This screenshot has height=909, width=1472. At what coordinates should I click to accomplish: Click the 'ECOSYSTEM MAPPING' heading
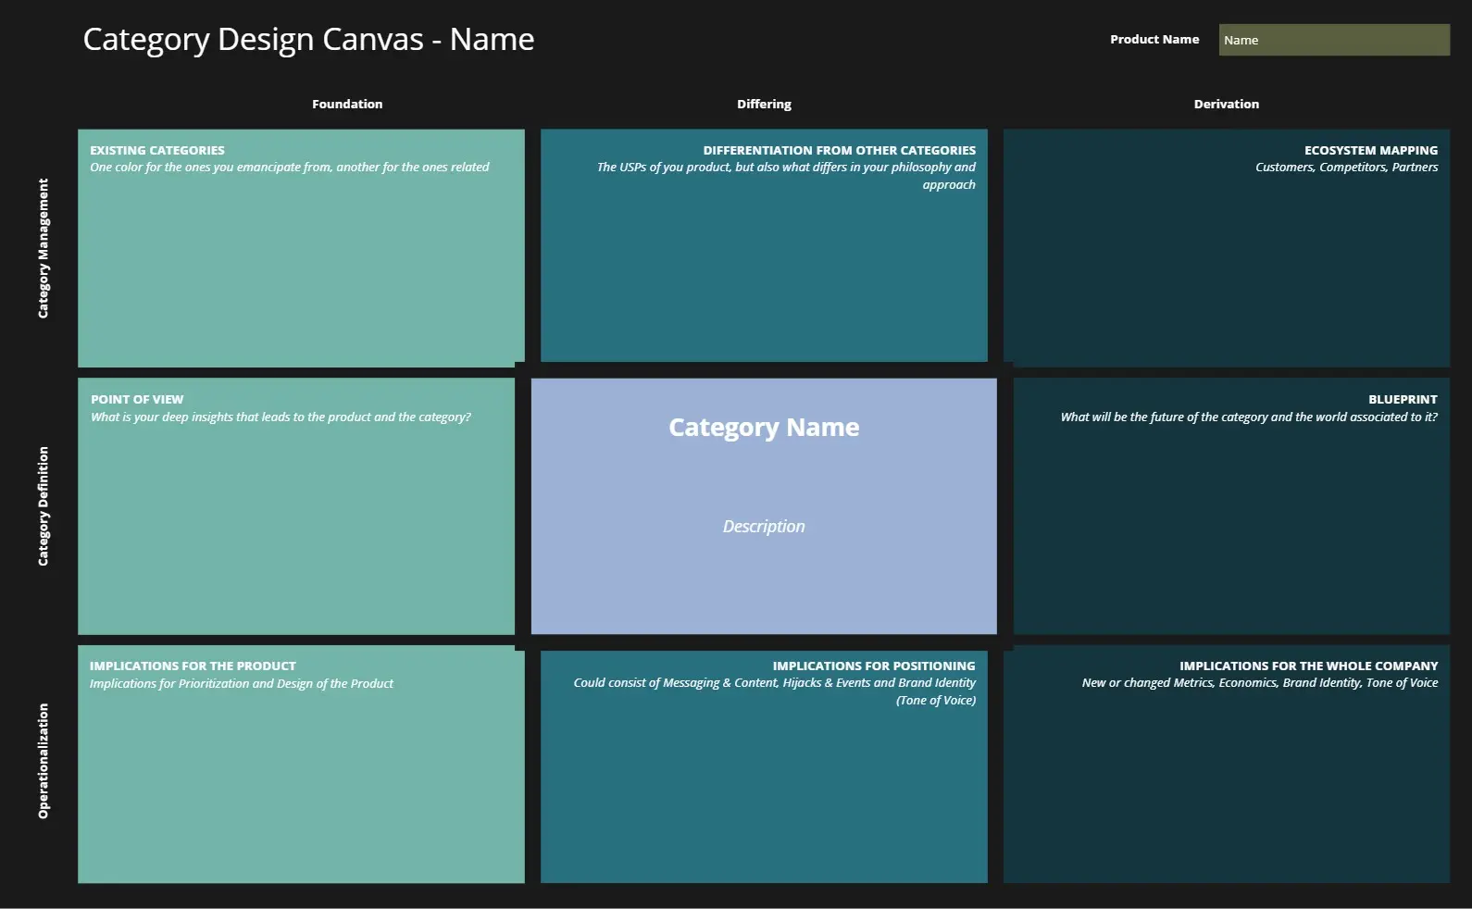tap(1371, 150)
